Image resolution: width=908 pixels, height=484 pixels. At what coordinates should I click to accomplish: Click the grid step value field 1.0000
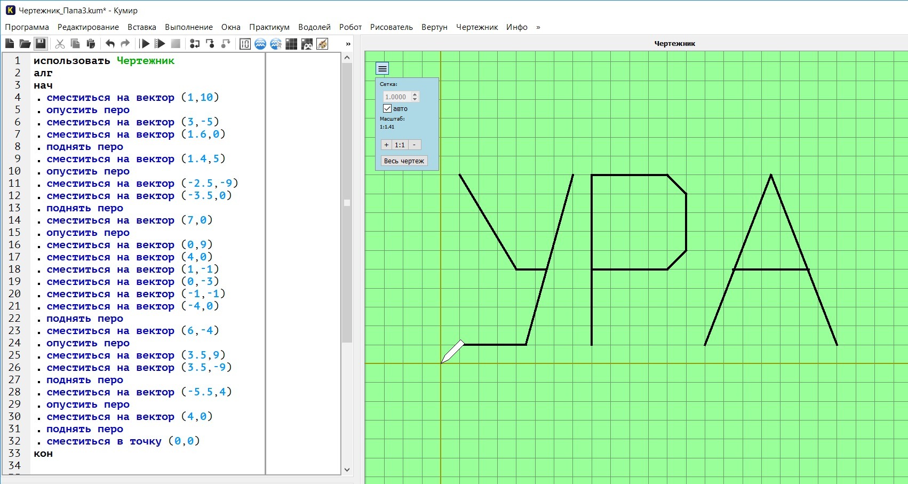(x=396, y=97)
